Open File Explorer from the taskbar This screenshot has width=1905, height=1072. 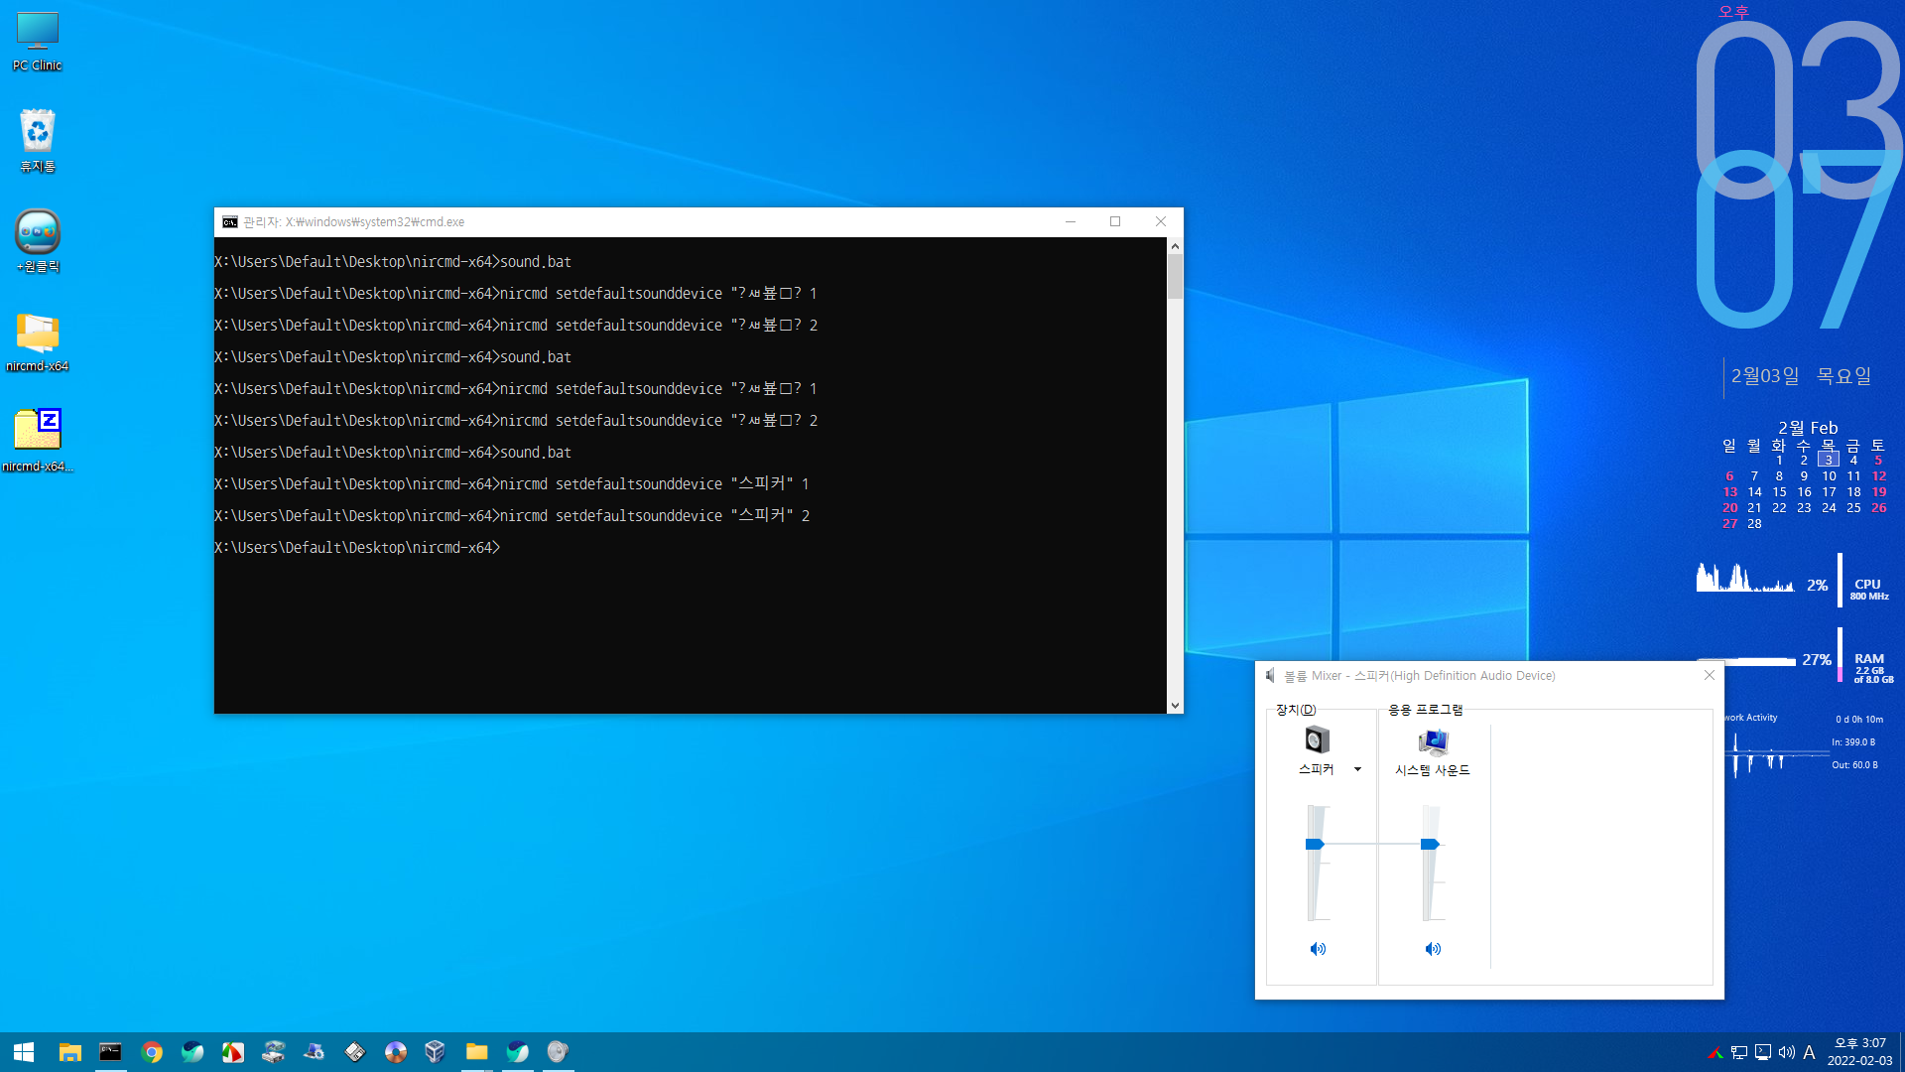coord(69,1052)
